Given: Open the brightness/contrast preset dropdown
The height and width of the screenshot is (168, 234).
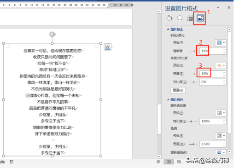Looking at the screenshot, I should (221, 65).
